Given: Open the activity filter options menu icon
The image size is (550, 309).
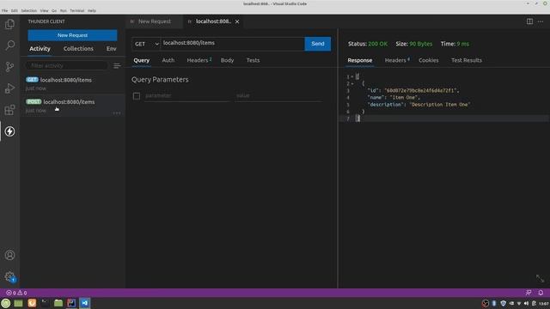Looking at the screenshot, I should click(x=117, y=66).
